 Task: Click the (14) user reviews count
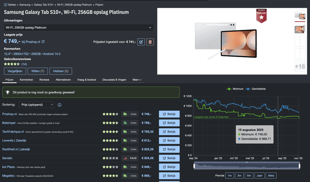[24, 64]
